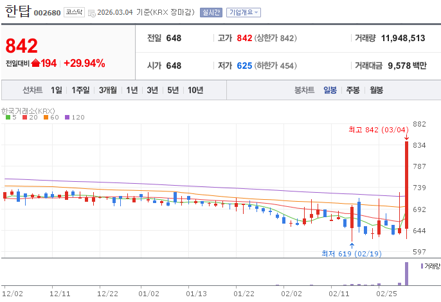Switch to the 월봉 monthly candle chart
This screenshot has width=441, height=302.
(376, 90)
